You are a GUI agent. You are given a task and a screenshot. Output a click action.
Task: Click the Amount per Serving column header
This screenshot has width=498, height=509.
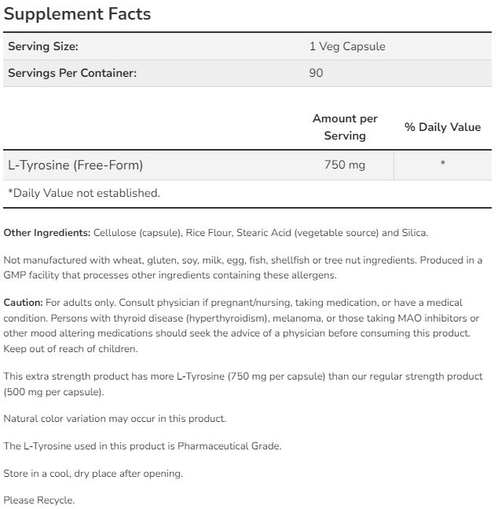(345, 127)
